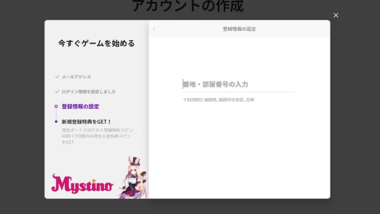Select the ログイン情報を設定しました step
The image size is (380, 214).
click(x=88, y=92)
